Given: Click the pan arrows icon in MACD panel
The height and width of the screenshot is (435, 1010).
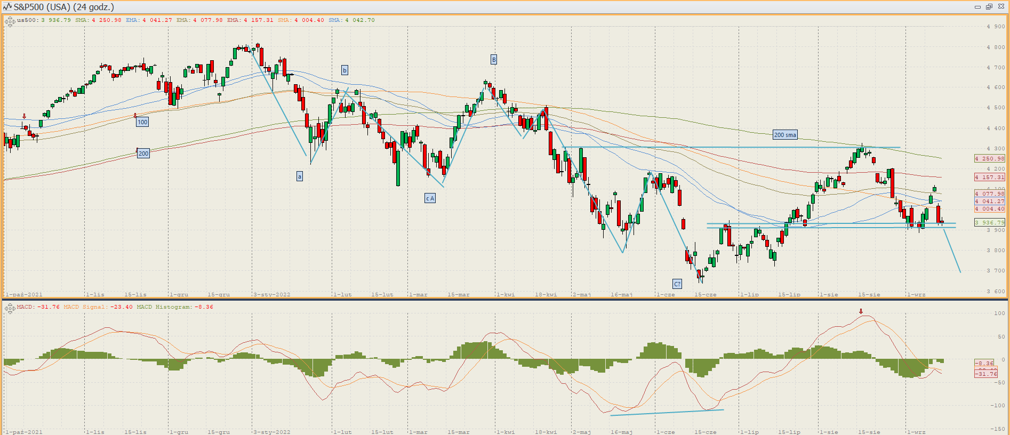Looking at the screenshot, I should pos(10,308).
